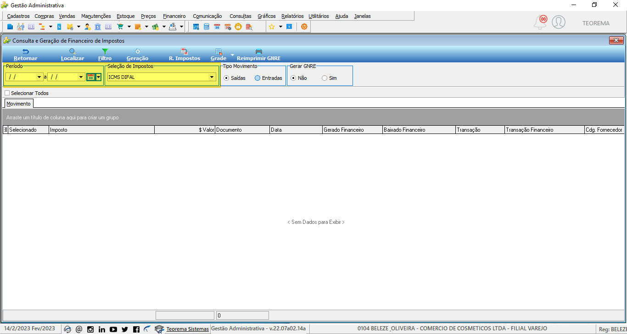Click the $ Valor column header
The image size is (627, 334).
click(185, 130)
